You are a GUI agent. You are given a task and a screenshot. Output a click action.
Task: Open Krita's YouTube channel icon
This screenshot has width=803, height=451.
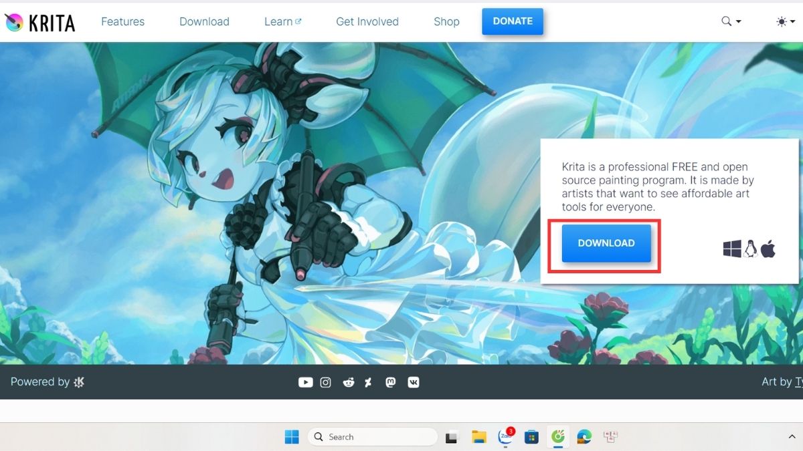(x=305, y=382)
